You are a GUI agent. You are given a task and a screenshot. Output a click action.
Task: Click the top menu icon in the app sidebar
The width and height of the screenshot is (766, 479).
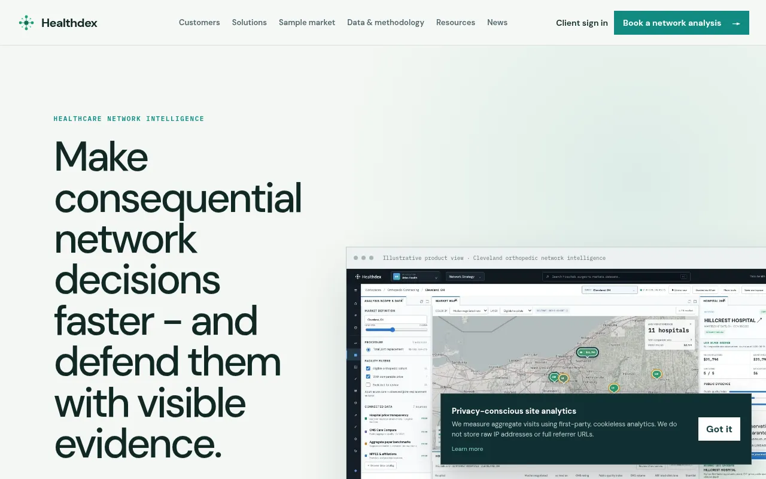click(355, 291)
